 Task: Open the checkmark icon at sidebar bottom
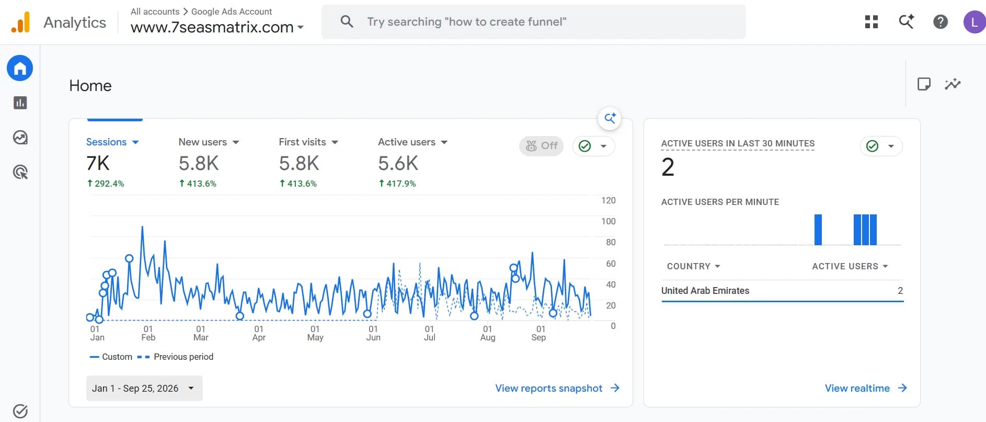[x=20, y=411]
